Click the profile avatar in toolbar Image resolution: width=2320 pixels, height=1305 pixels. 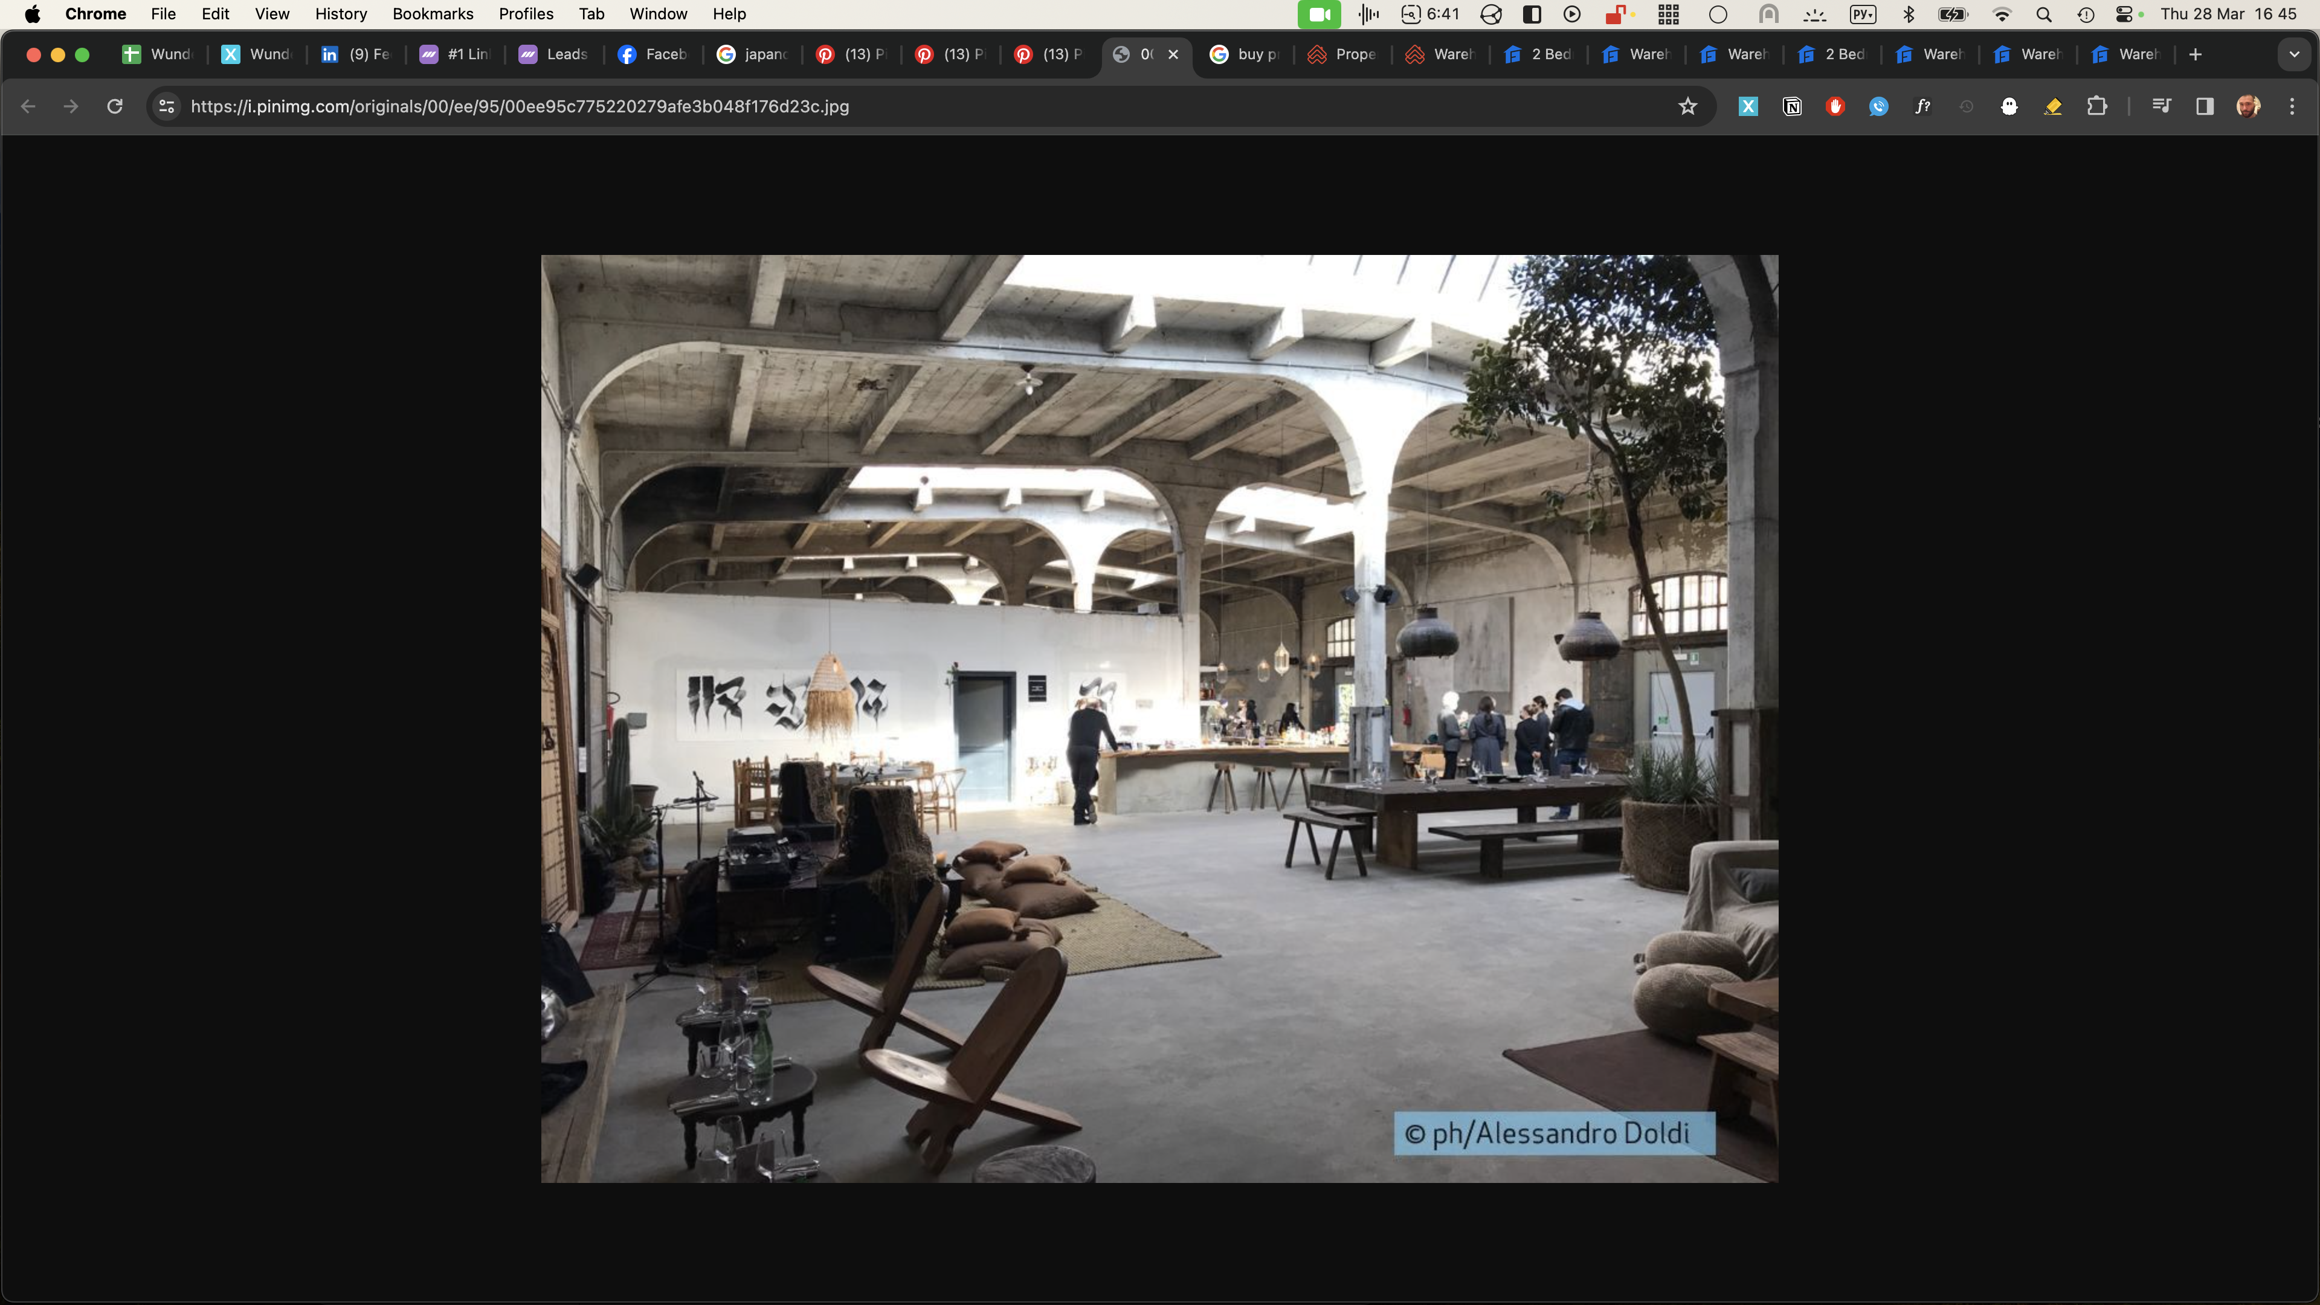click(x=2248, y=106)
